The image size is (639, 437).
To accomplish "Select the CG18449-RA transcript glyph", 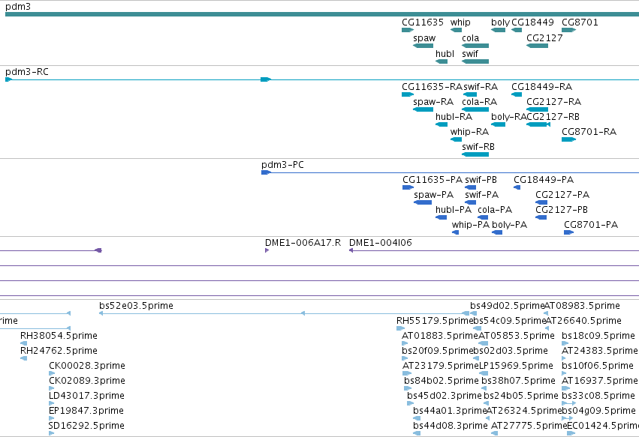I will point(517,94).
